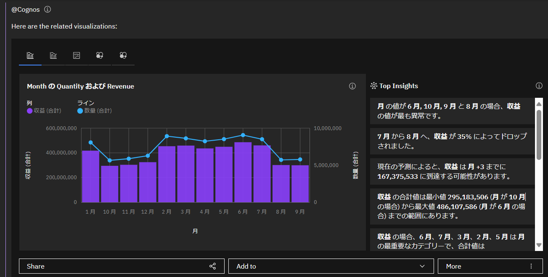The width and height of the screenshot is (548, 277).
Task: Click the info icon beside @Cognos
Action: click(48, 9)
